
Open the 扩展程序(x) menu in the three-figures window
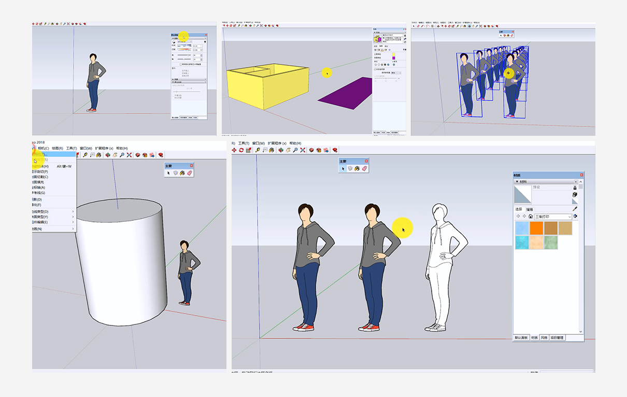coord(277,143)
